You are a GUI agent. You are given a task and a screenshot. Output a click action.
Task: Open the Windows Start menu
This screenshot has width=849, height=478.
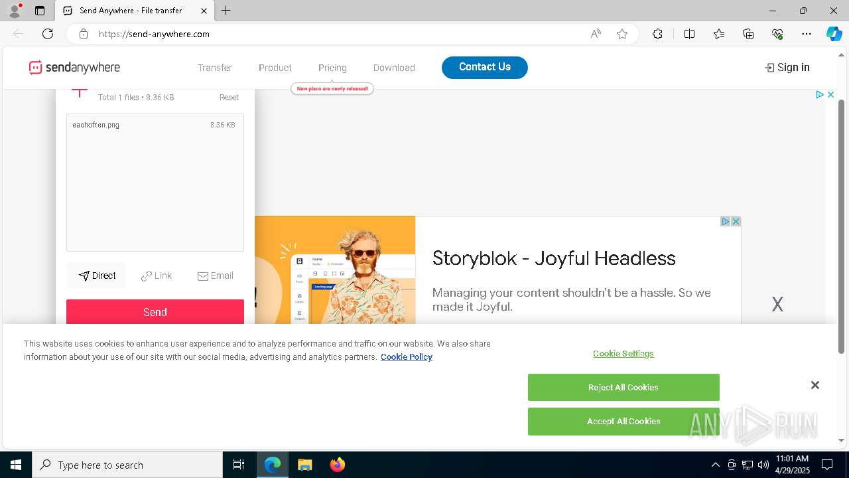pos(16,465)
